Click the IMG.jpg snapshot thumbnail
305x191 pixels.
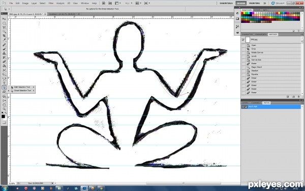(x=248, y=40)
